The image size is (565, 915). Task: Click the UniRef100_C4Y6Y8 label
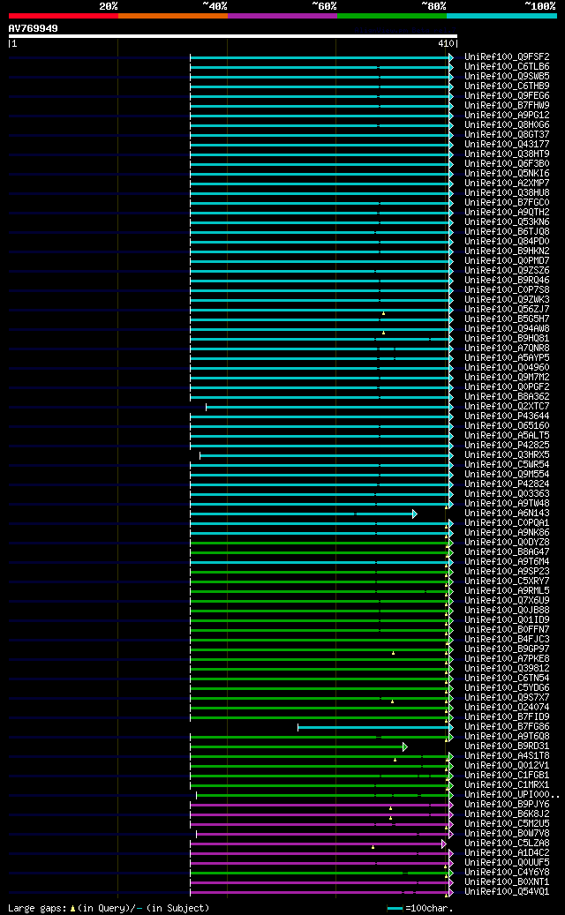507,873
